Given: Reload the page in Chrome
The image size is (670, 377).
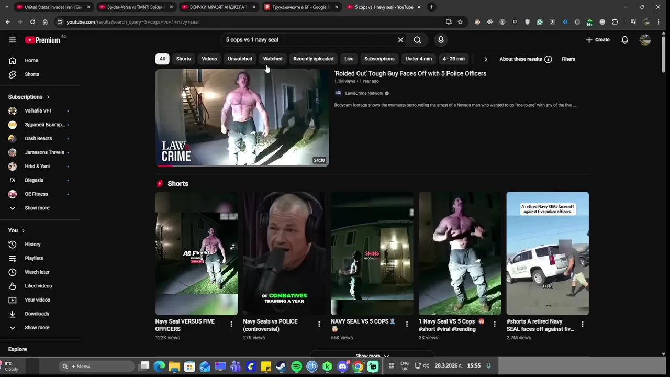Looking at the screenshot, I should tap(32, 22).
